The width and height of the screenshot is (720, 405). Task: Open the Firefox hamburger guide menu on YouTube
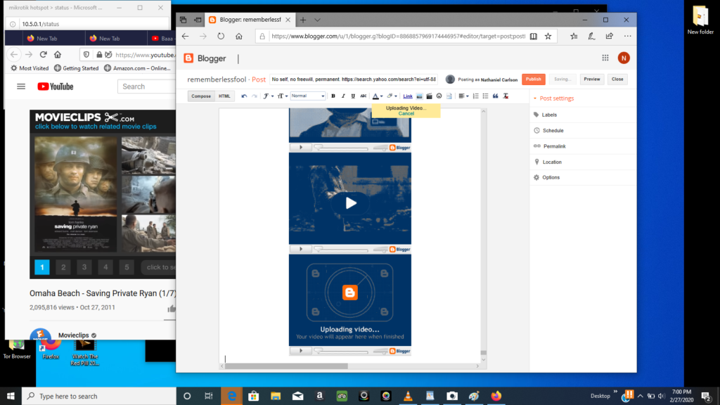(x=21, y=86)
